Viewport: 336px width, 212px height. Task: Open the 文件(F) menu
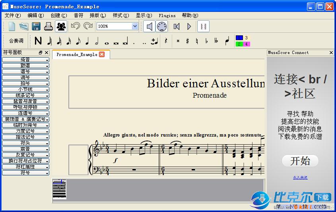13,15
